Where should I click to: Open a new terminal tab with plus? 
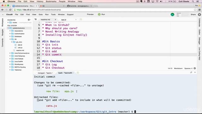tap(78, 73)
